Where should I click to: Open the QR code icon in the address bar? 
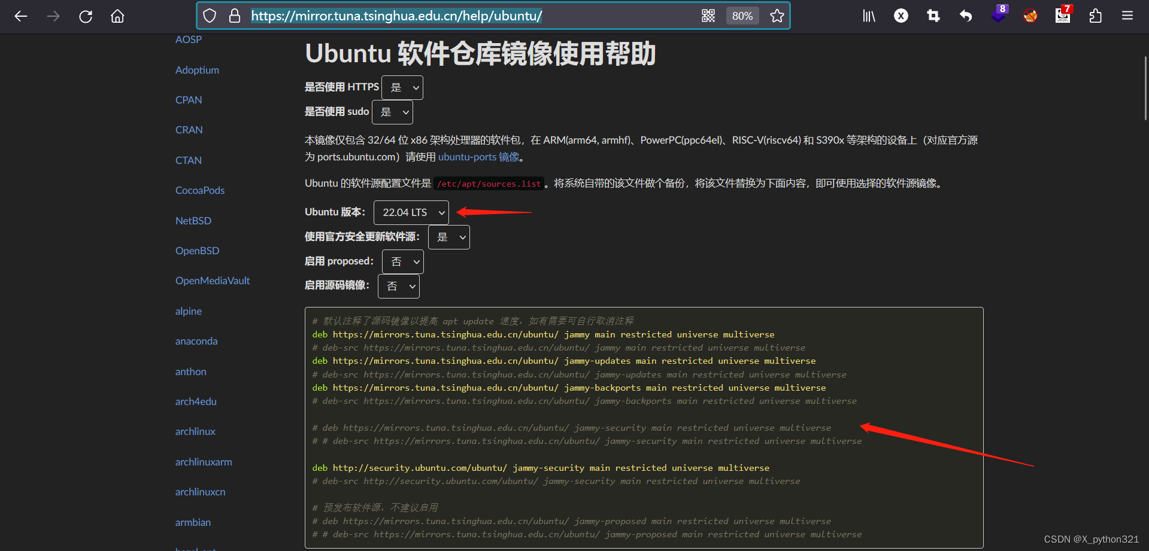tap(708, 16)
